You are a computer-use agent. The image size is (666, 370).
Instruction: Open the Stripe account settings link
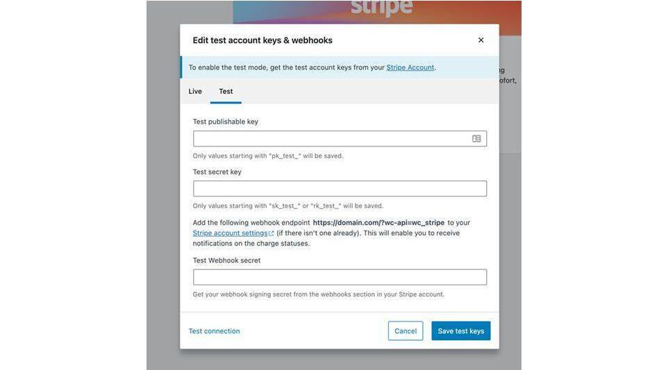pyautogui.click(x=230, y=233)
